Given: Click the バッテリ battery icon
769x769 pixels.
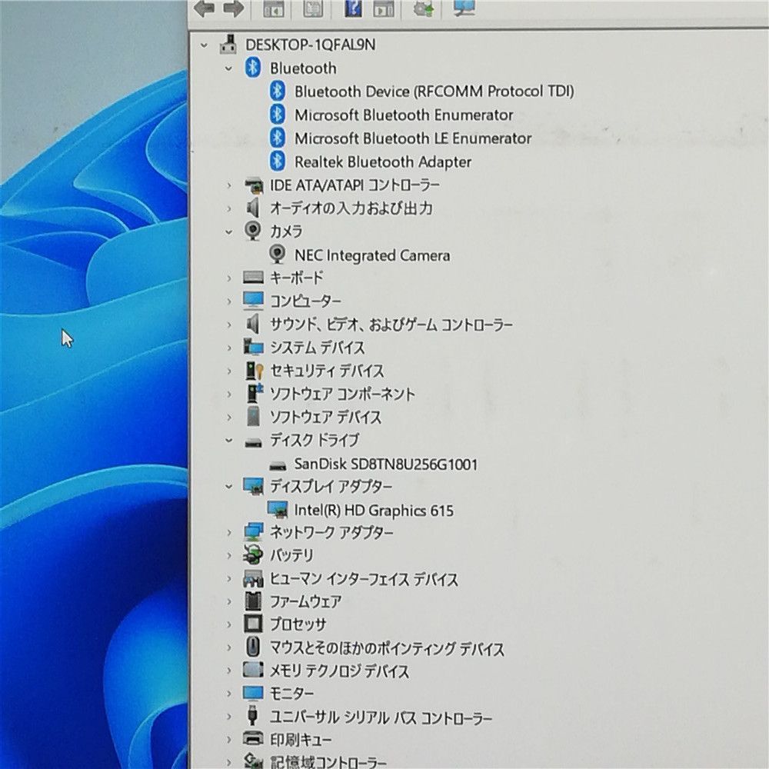Looking at the screenshot, I should point(253,554).
